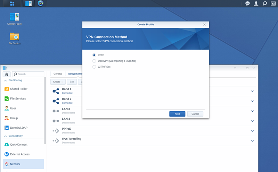Expand the IPv6 Tunneling details chevron
The width and height of the screenshot is (278, 172).
[252, 141]
